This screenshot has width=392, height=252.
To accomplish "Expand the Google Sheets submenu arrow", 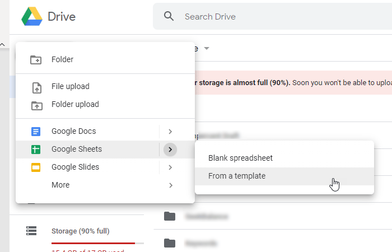I will click(170, 150).
